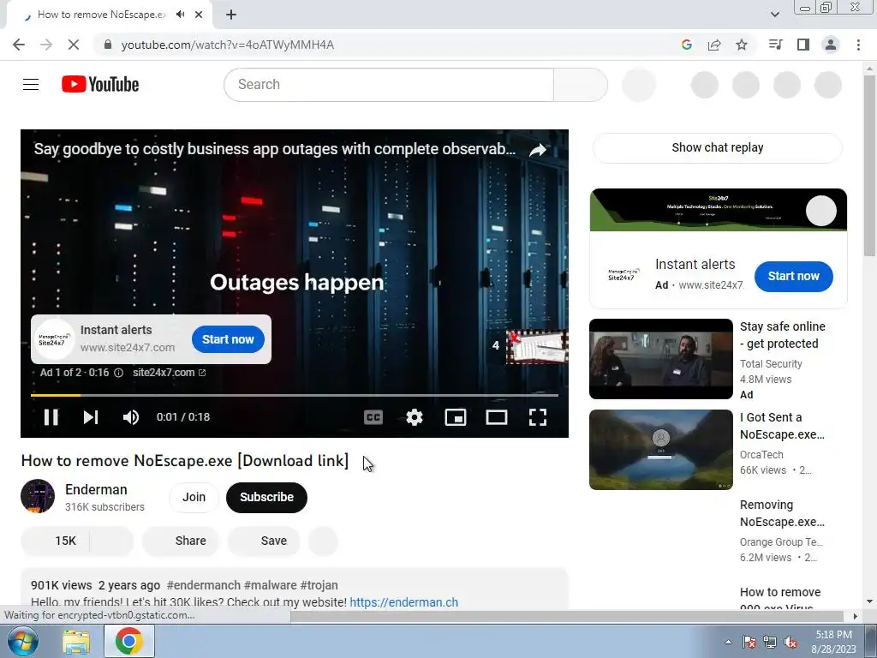877x658 pixels.
Task: Open Enderman channel avatar
Action: (x=38, y=496)
